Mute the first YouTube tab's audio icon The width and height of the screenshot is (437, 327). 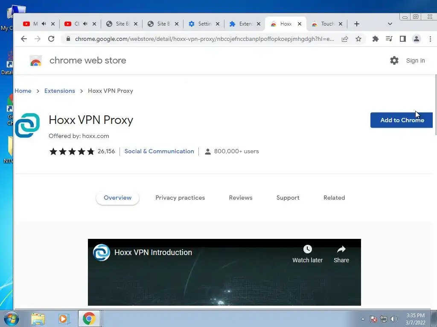44,24
